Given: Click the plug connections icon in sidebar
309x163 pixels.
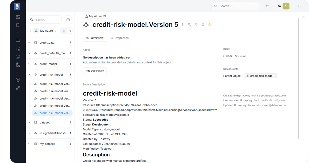Looking at the screenshot, I should click(18, 88).
